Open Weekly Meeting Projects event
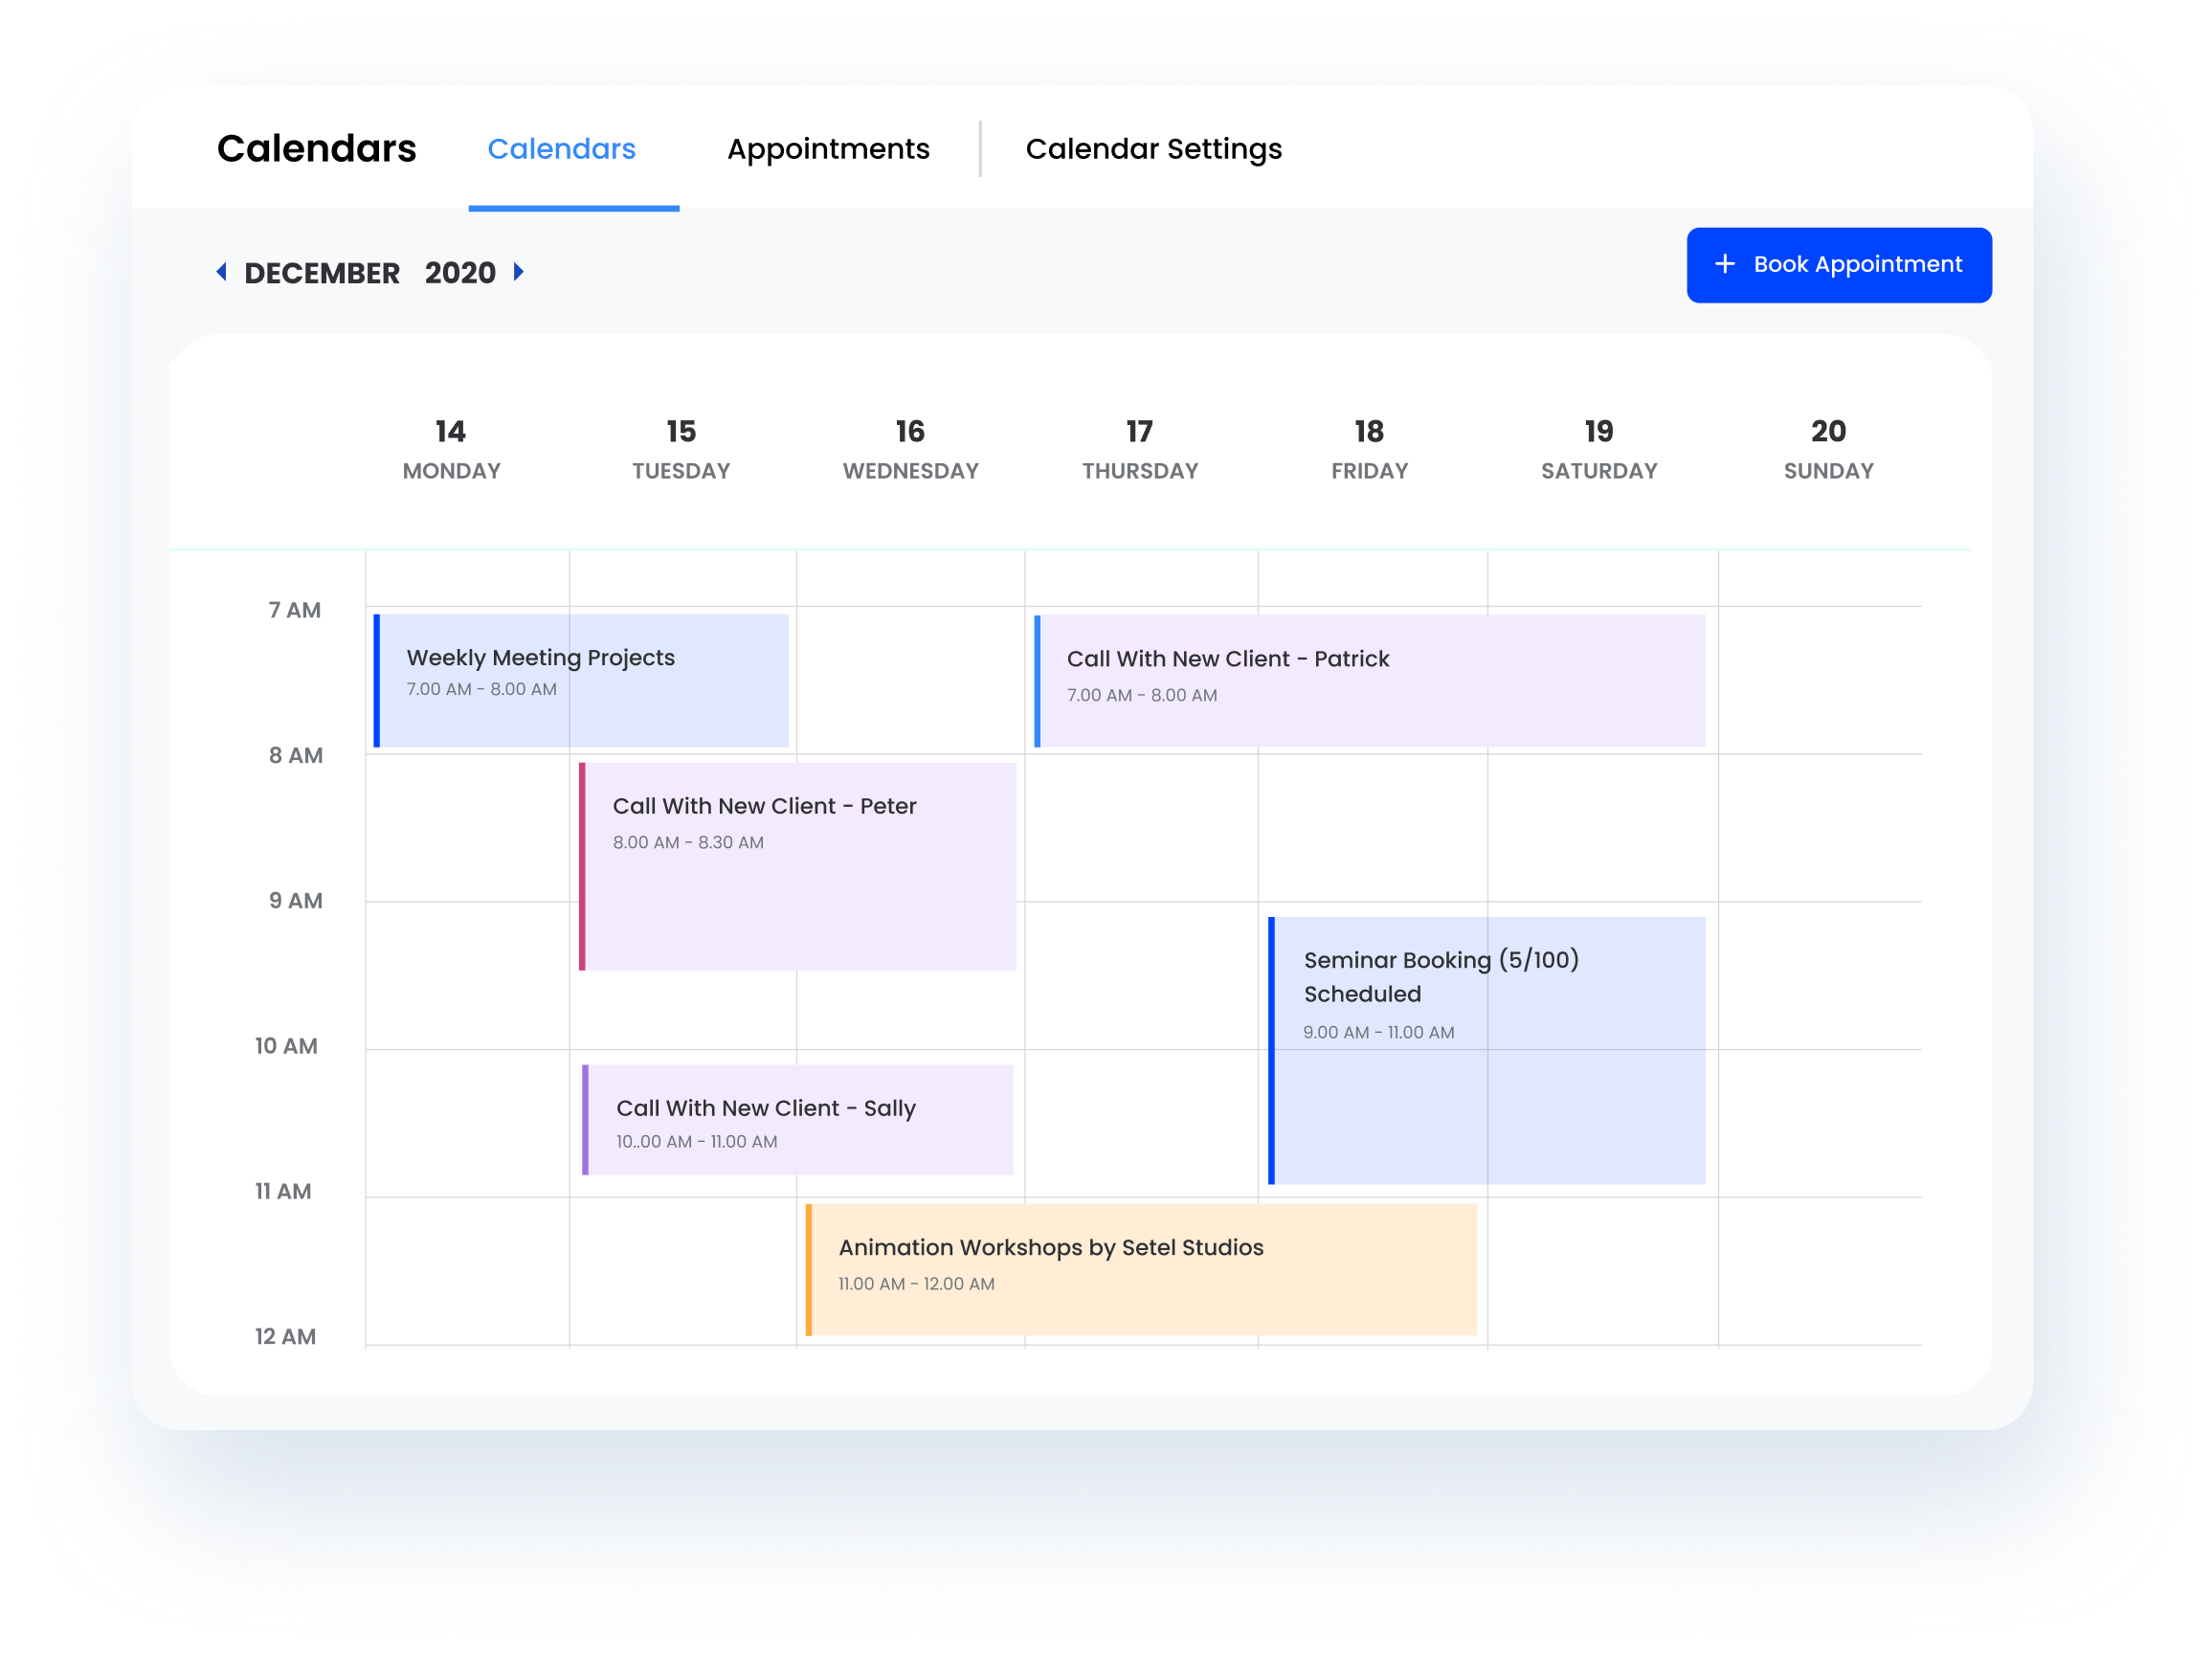 coord(580,680)
